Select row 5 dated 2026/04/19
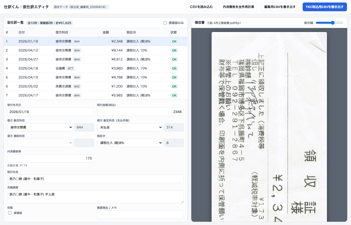This screenshot has height=225, width=351. [96, 77]
